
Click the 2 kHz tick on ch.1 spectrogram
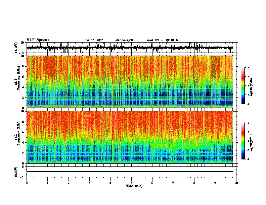point(23,98)
